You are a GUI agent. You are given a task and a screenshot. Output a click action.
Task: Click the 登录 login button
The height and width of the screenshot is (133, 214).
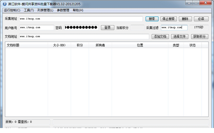tap(108, 27)
